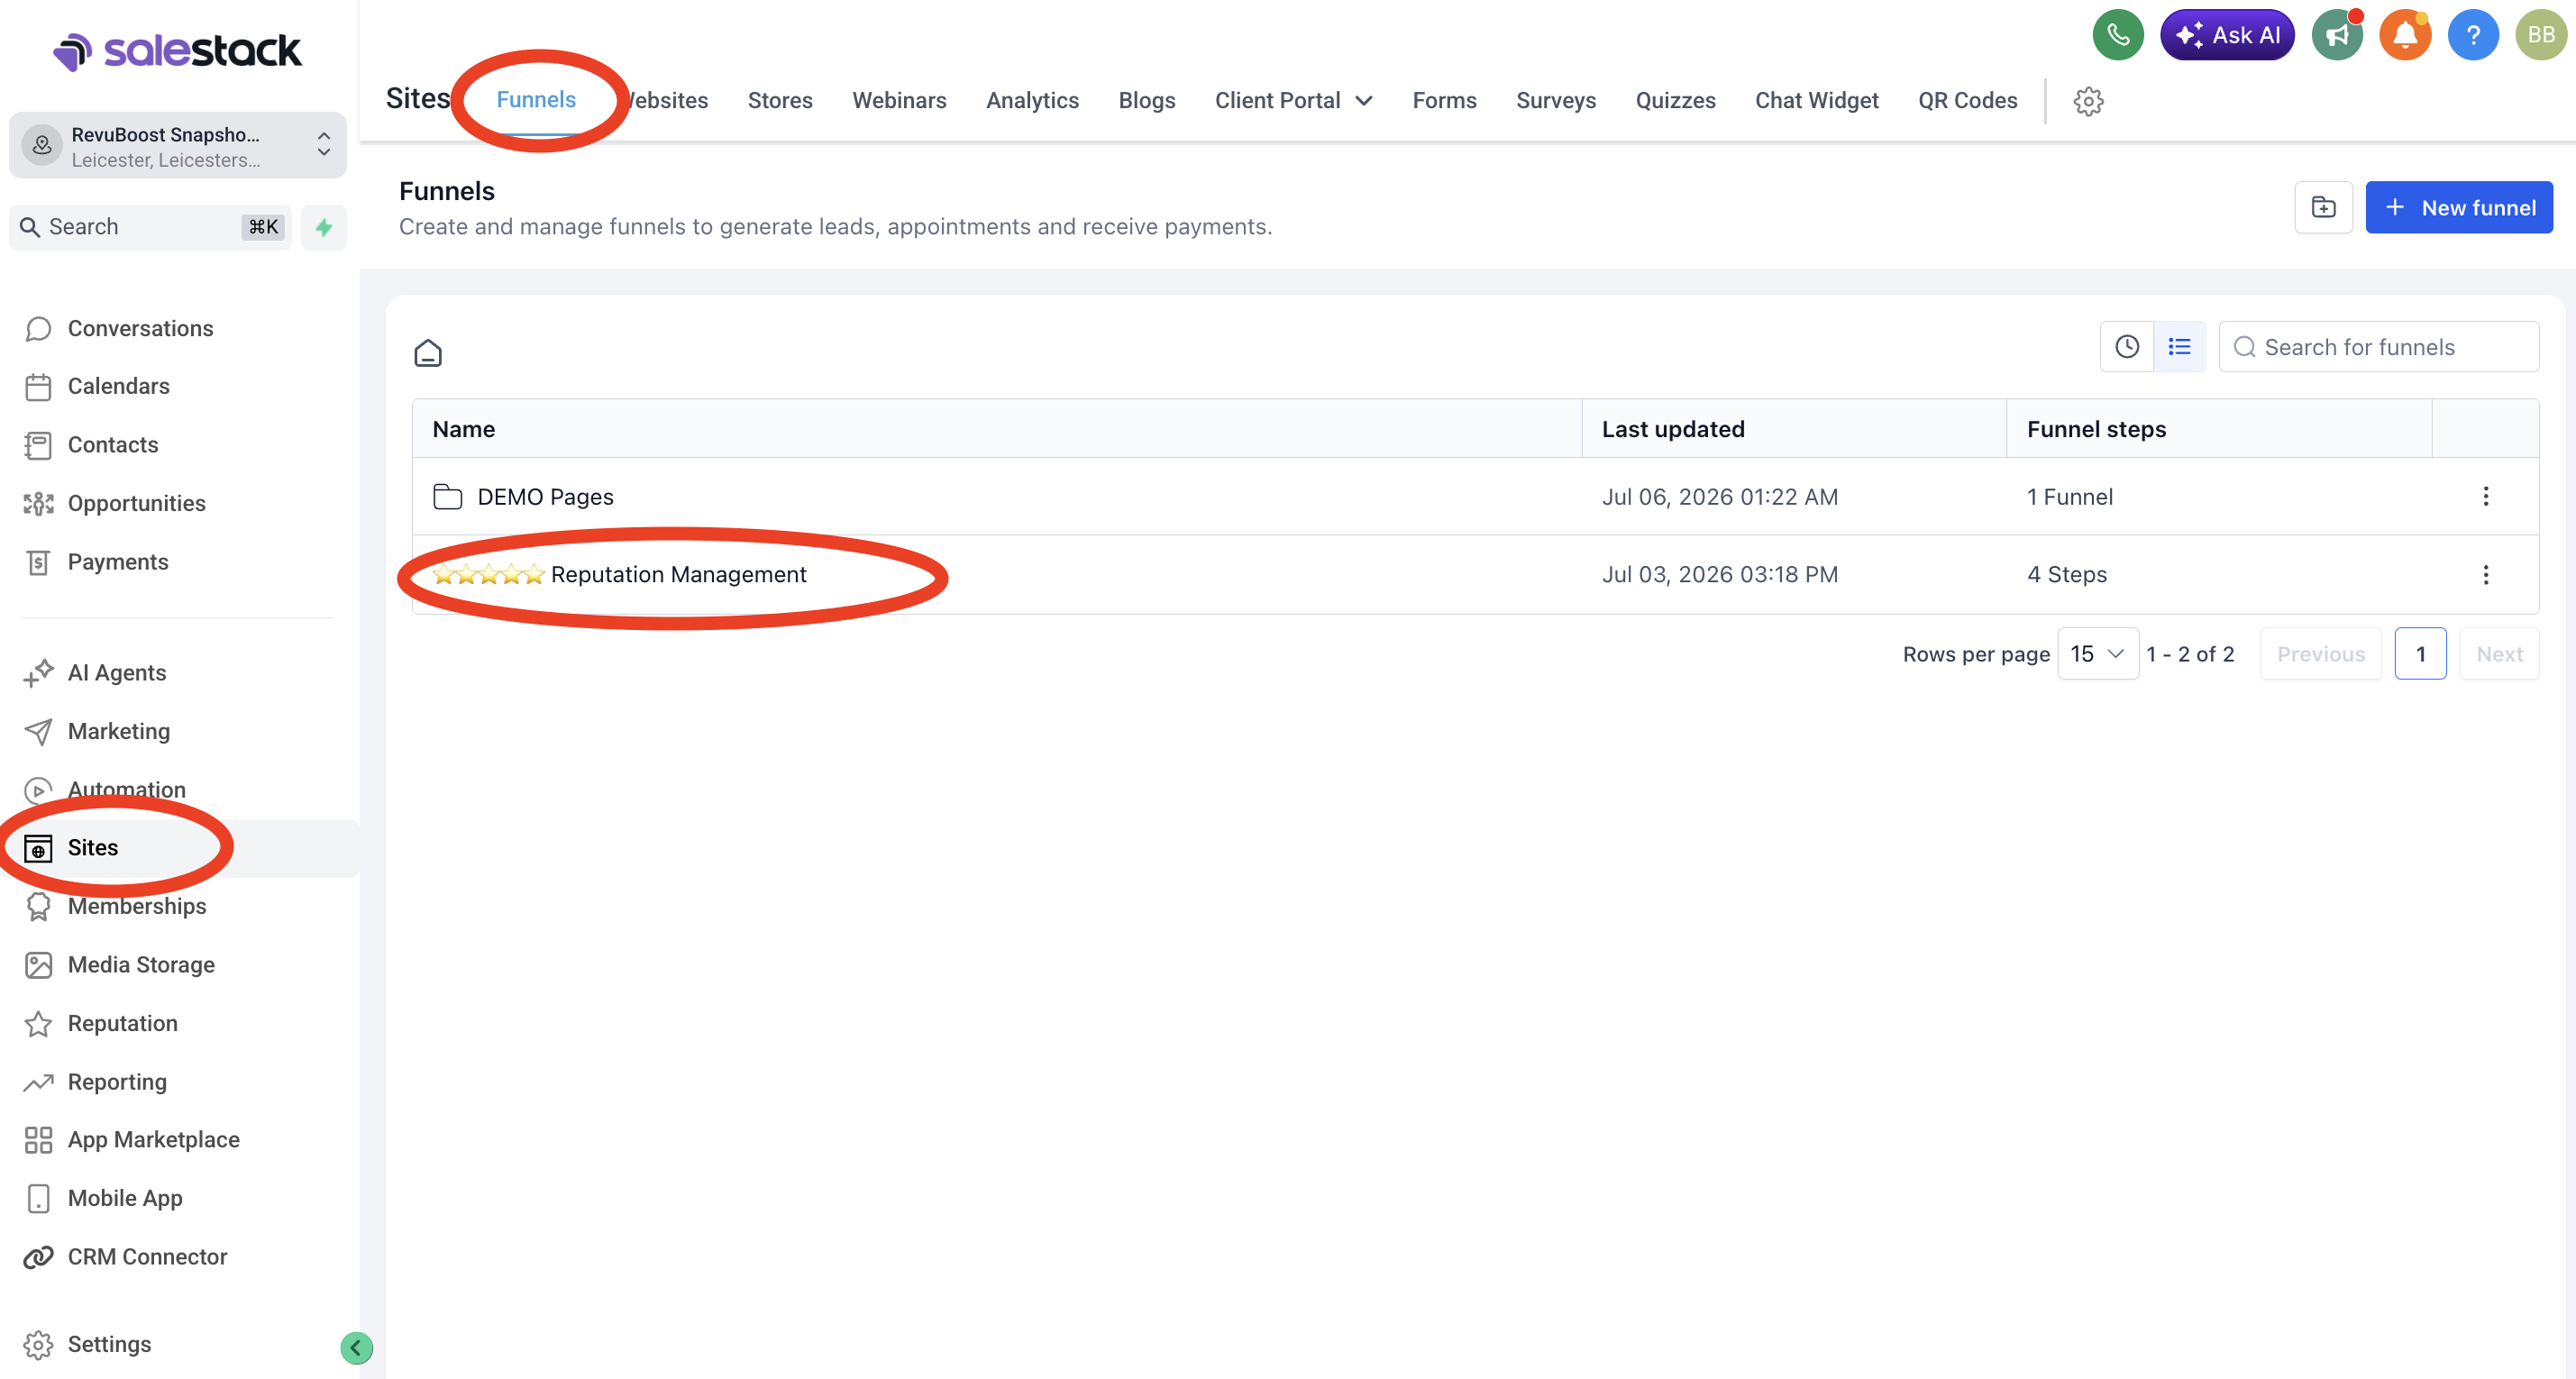Switch to the QR Codes tab

1967,100
